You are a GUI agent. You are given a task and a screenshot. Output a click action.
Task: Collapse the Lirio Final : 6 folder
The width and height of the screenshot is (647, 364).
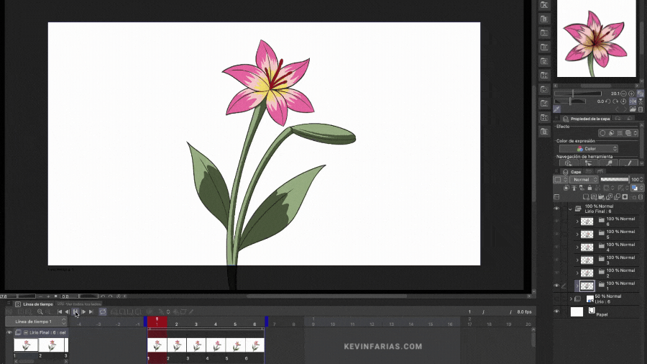coord(570,209)
